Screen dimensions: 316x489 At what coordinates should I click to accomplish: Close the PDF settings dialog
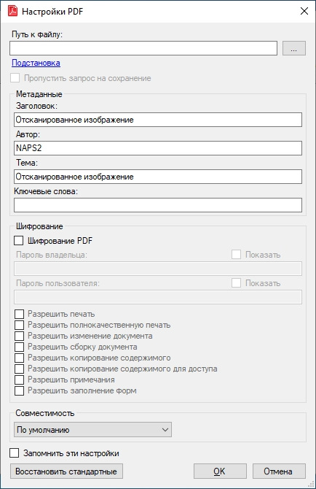point(304,11)
